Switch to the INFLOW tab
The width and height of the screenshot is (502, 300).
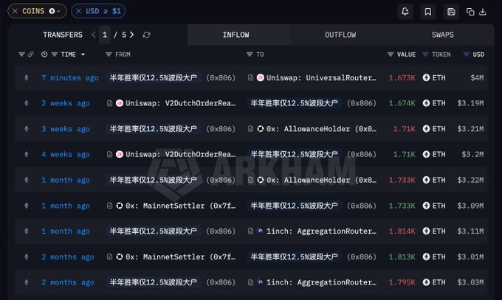coord(236,35)
